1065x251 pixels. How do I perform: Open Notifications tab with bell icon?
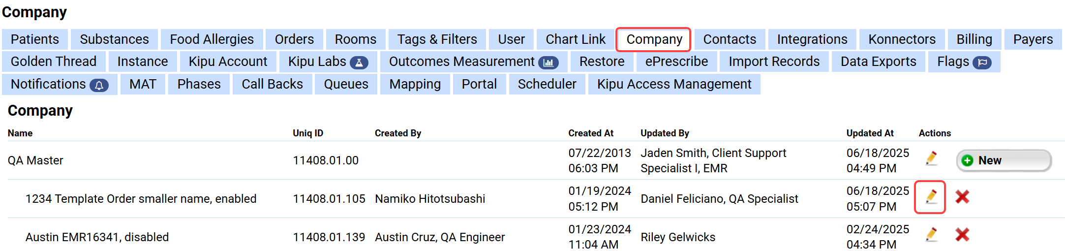60,84
